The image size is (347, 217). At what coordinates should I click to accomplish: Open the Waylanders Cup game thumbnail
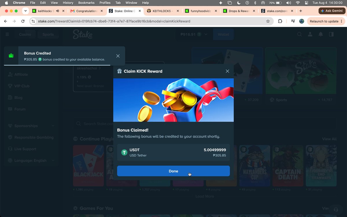(255, 165)
